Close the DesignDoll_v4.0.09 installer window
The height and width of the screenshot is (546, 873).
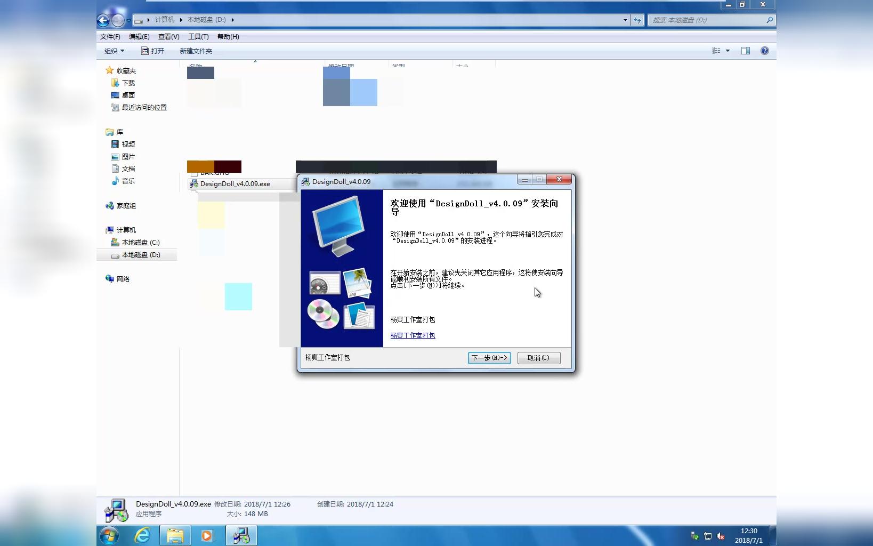pyautogui.click(x=559, y=180)
